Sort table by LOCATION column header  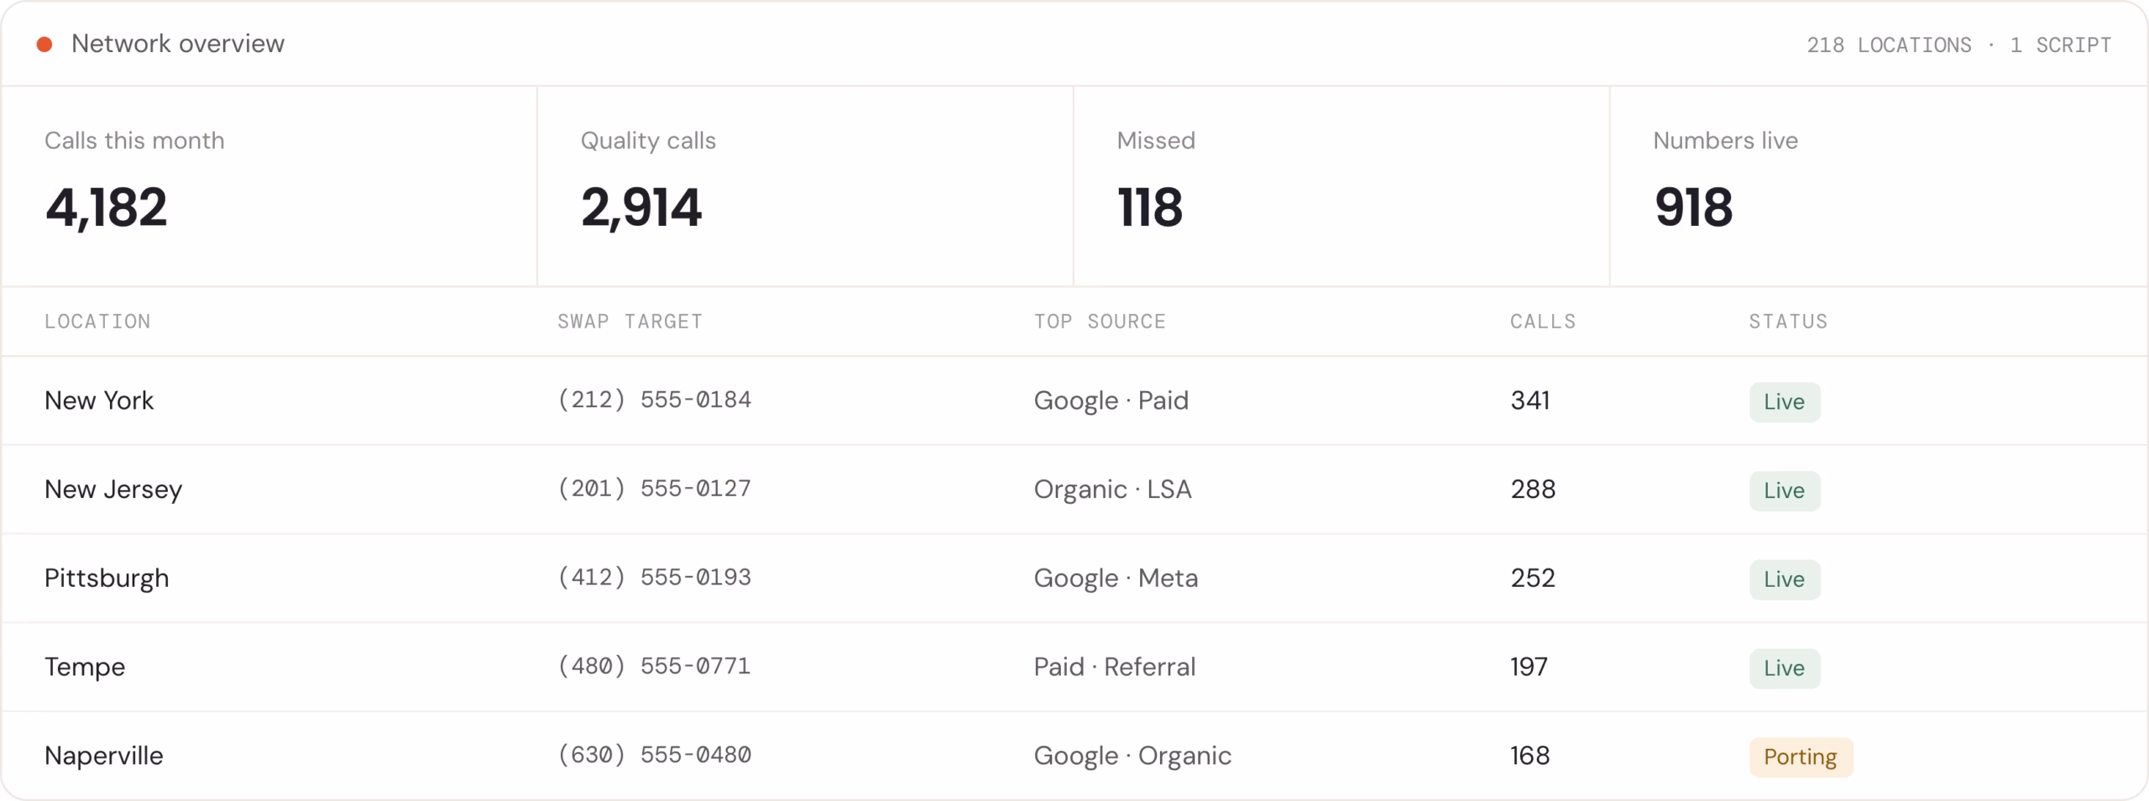click(97, 322)
